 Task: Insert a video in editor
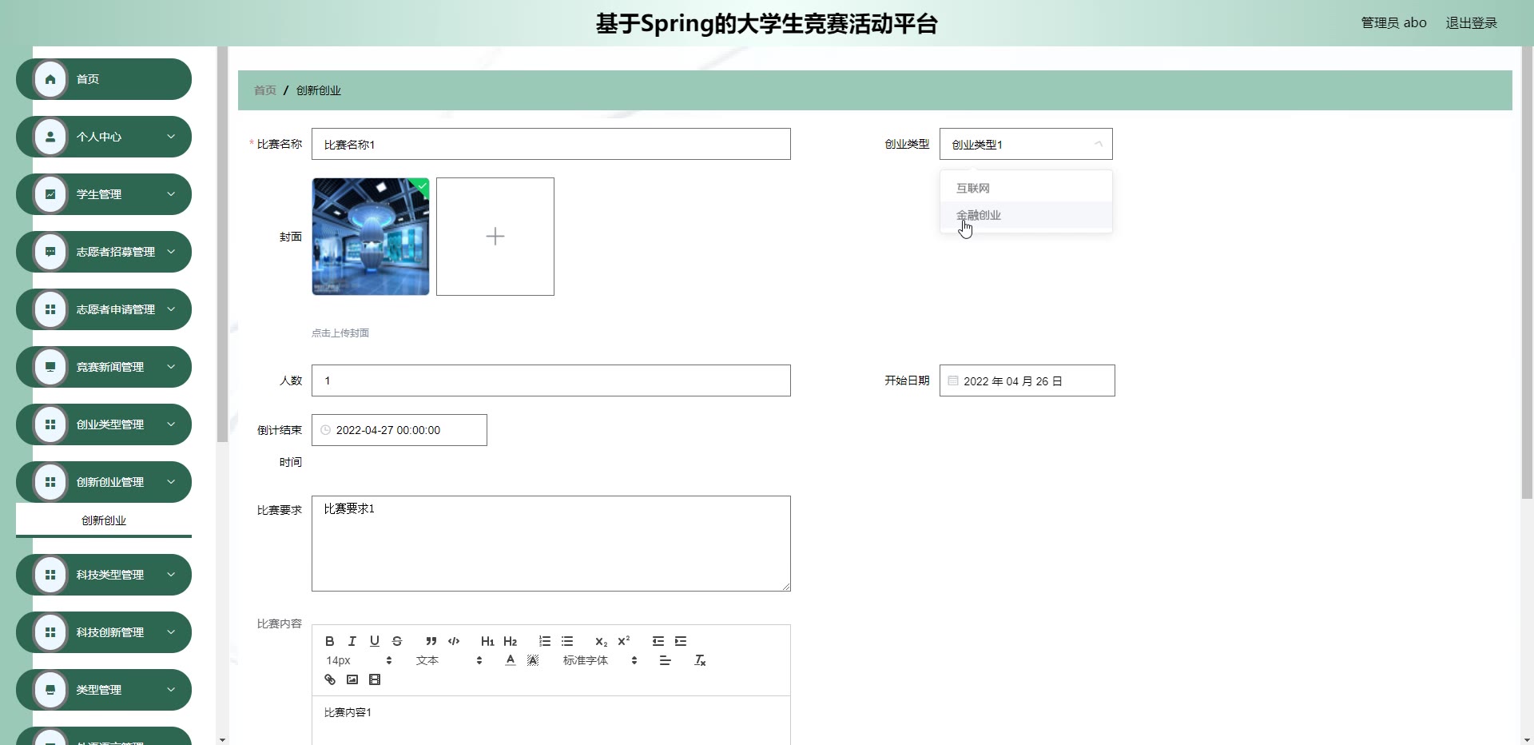click(374, 679)
